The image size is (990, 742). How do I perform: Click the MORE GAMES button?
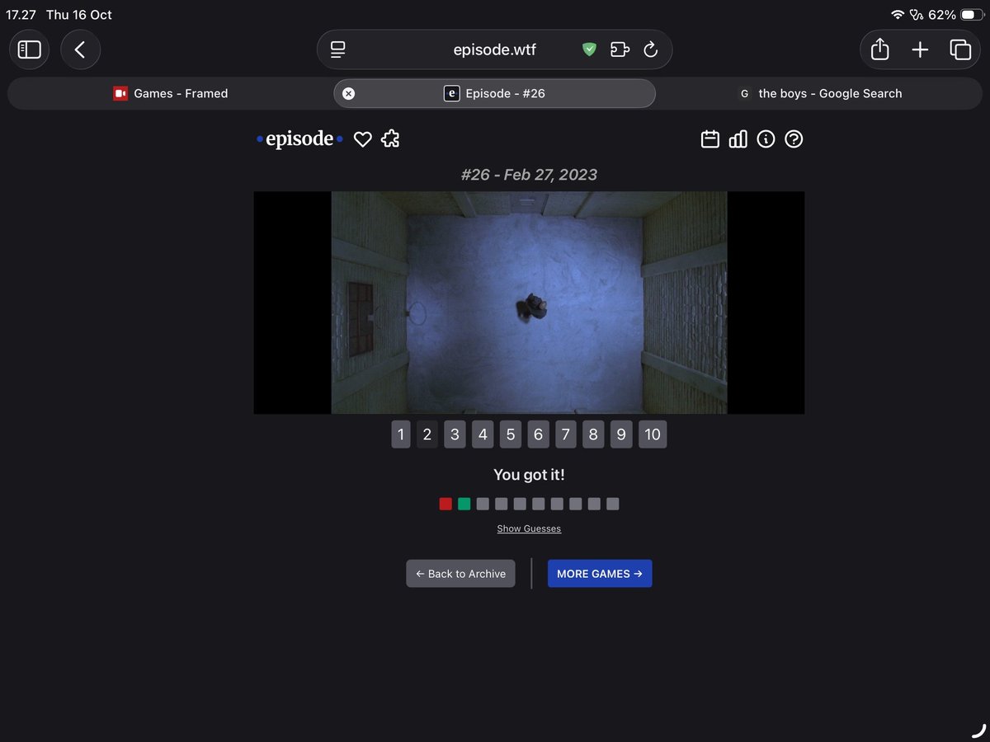(x=600, y=574)
